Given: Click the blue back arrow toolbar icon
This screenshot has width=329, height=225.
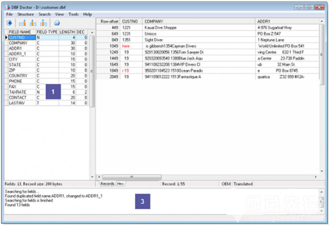Looking at the screenshot, I should [x=9, y=23].
